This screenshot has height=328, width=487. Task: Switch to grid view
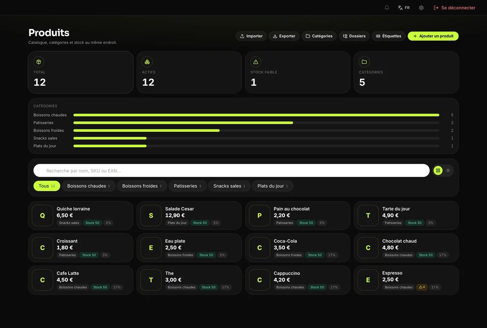[x=438, y=170]
